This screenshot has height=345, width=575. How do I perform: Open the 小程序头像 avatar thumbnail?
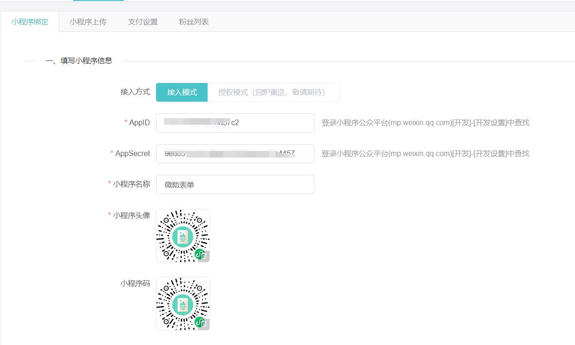click(x=183, y=236)
